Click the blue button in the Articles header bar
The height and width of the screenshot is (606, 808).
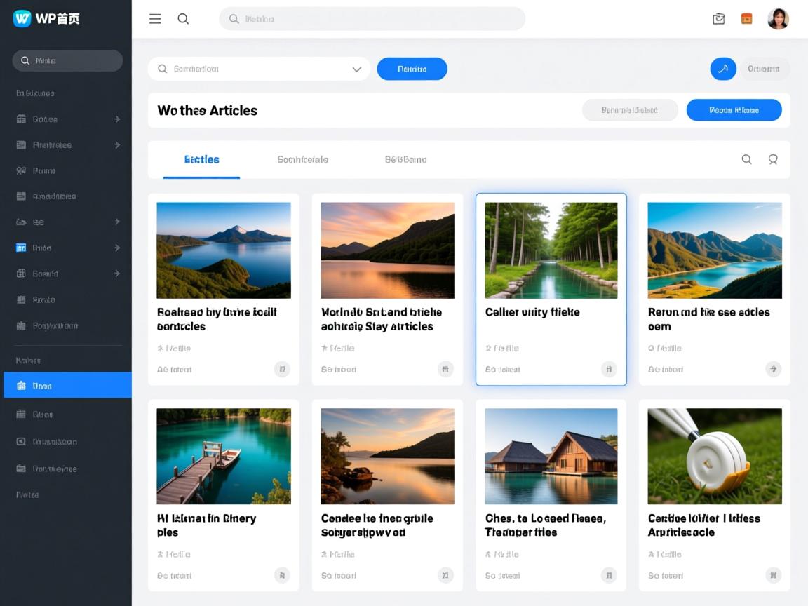[x=734, y=110]
